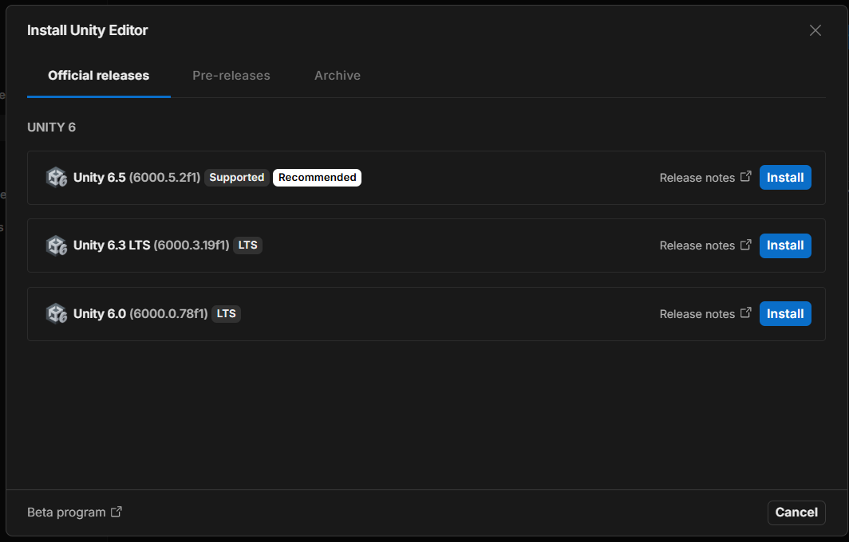Click external link icon beside Beta program

(x=116, y=512)
